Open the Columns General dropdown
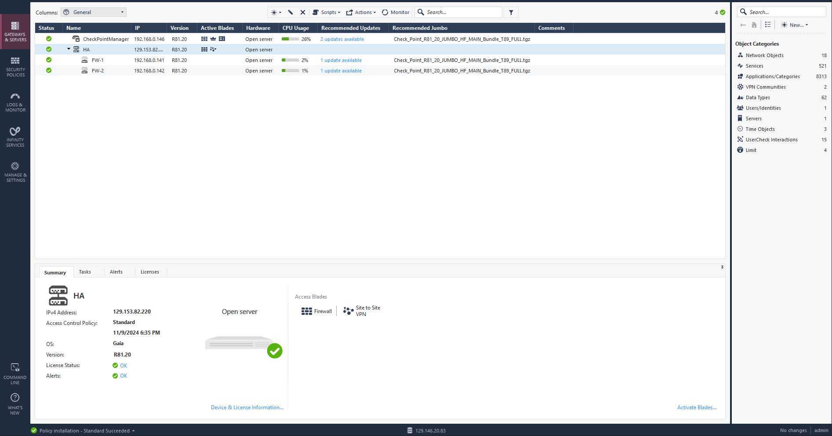The image size is (832, 436). pos(94,12)
